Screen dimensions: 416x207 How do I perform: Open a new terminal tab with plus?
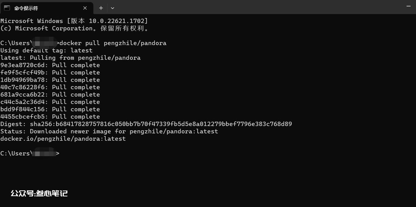(x=101, y=8)
